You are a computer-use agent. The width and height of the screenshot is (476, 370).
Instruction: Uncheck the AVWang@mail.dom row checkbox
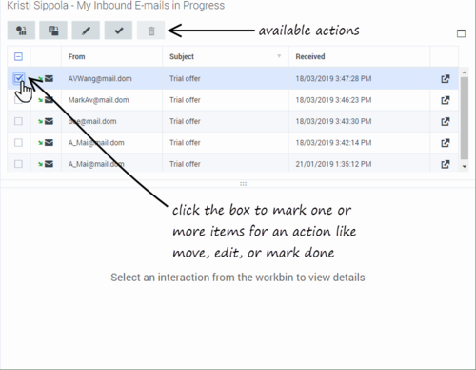click(x=18, y=78)
